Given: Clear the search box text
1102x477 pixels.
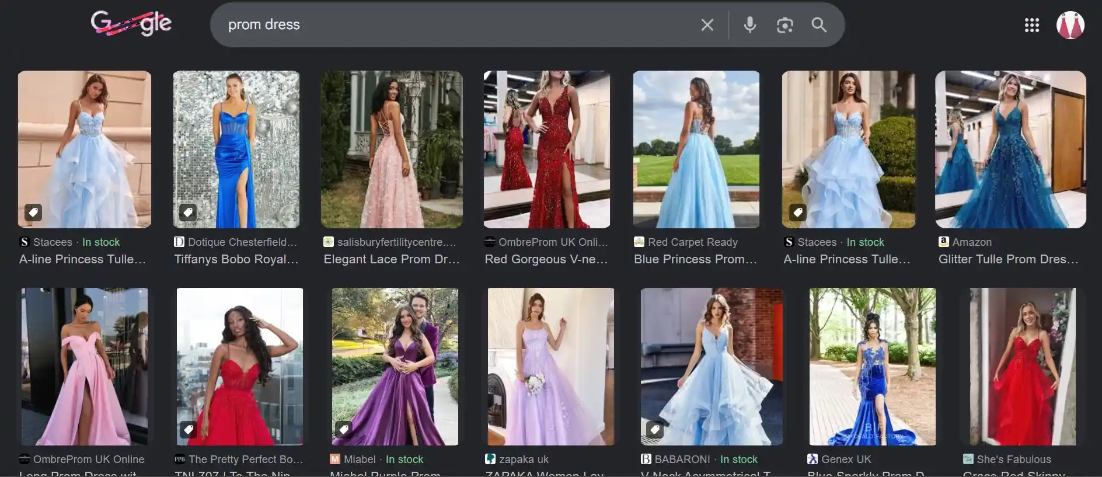Looking at the screenshot, I should click(707, 25).
